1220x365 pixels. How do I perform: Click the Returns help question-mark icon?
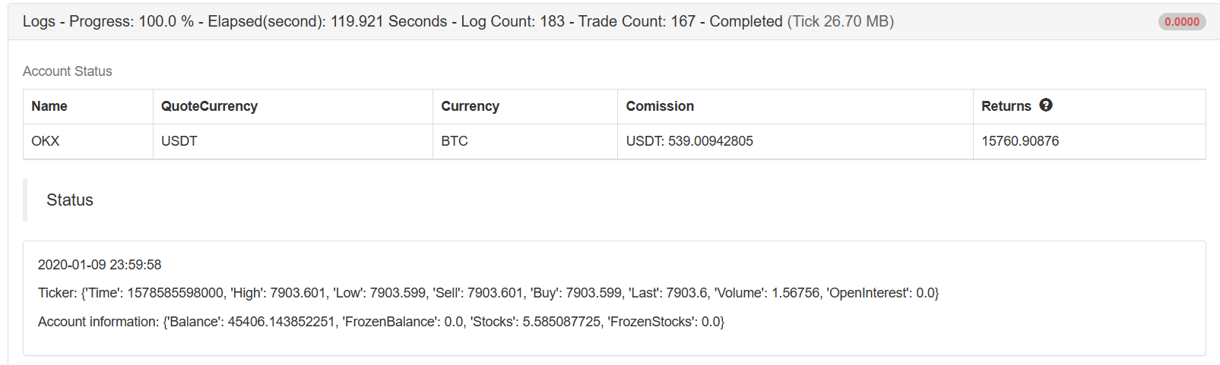pos(1046,105)
